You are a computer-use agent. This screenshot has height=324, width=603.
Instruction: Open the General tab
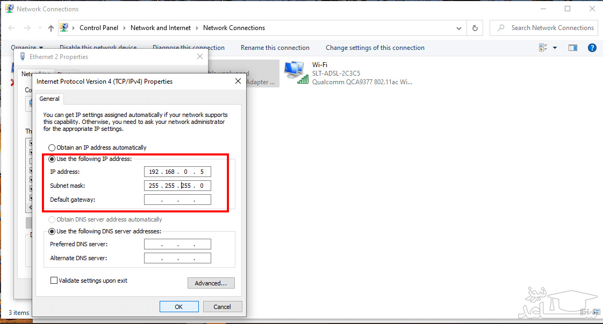point(49,99)
